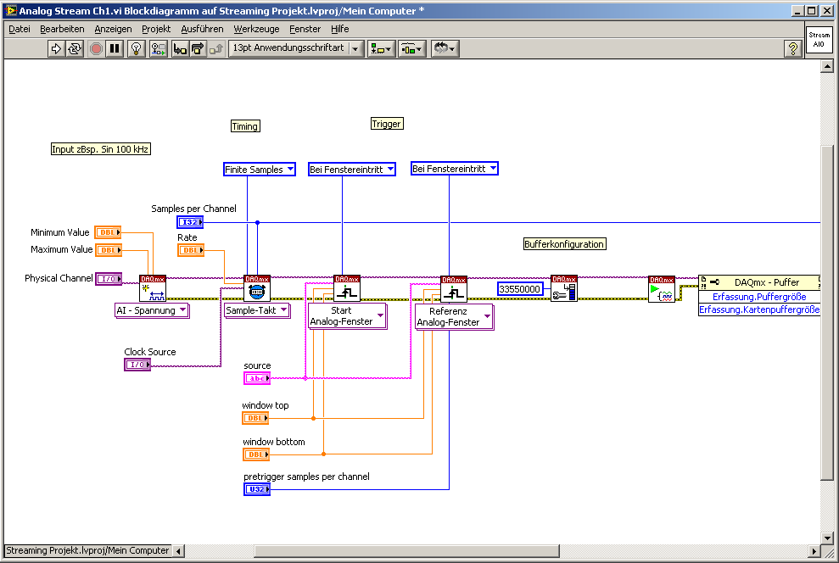Screen dimensions: 839x563
Task: Select the DAQmx Create Channel VI icon
Action: 153,289
